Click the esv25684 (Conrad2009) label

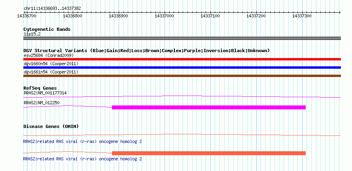[x=49, y=55]
